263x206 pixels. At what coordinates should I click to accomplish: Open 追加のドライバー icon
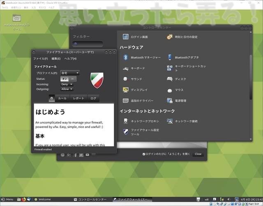(x=125, y=101)
